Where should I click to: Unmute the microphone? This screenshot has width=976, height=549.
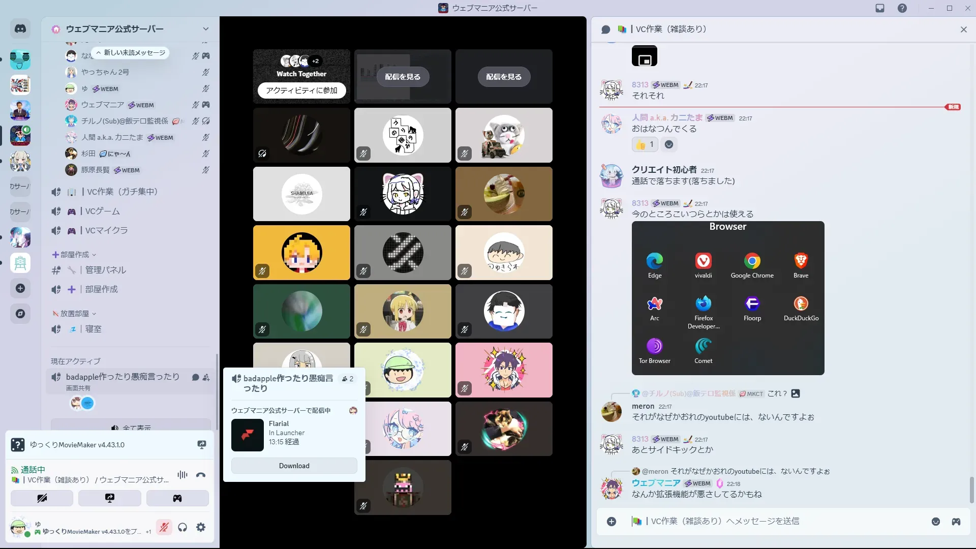pyautogui.click(x=164, y=528)
